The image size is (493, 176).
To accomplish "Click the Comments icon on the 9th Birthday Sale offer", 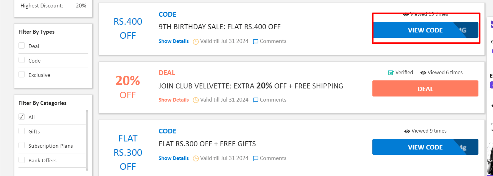I will 255,41.
